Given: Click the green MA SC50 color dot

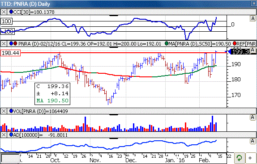Looking at the screenshot, I should 167,43.
